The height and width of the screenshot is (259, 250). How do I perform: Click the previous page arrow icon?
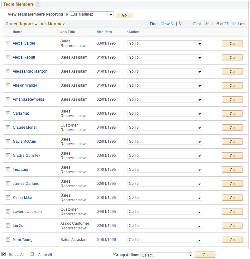pyautogui.click(x=206, y=23)
